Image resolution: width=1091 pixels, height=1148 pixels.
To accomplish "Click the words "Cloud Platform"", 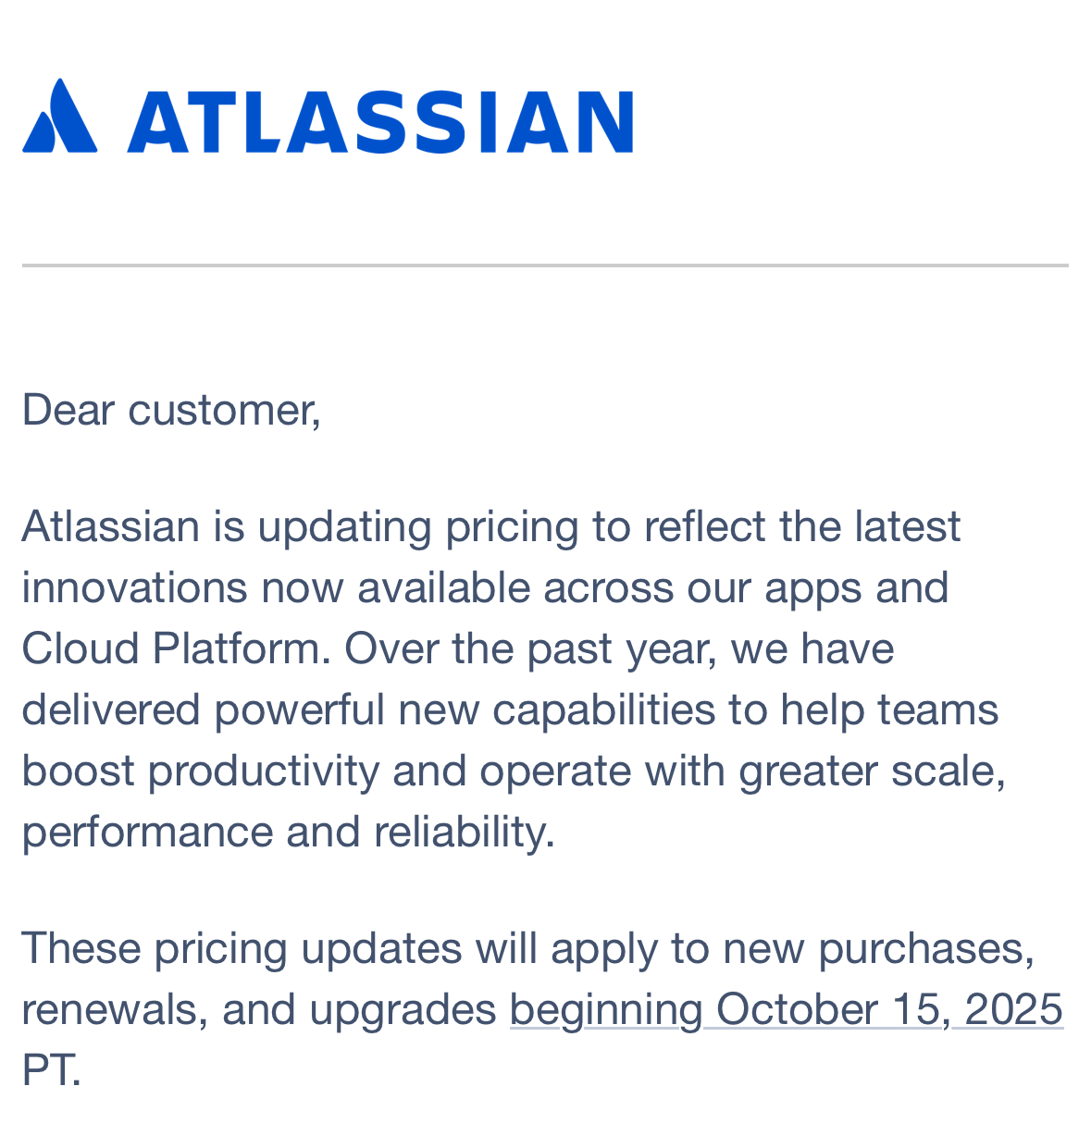I will click(x=171, y=648).
